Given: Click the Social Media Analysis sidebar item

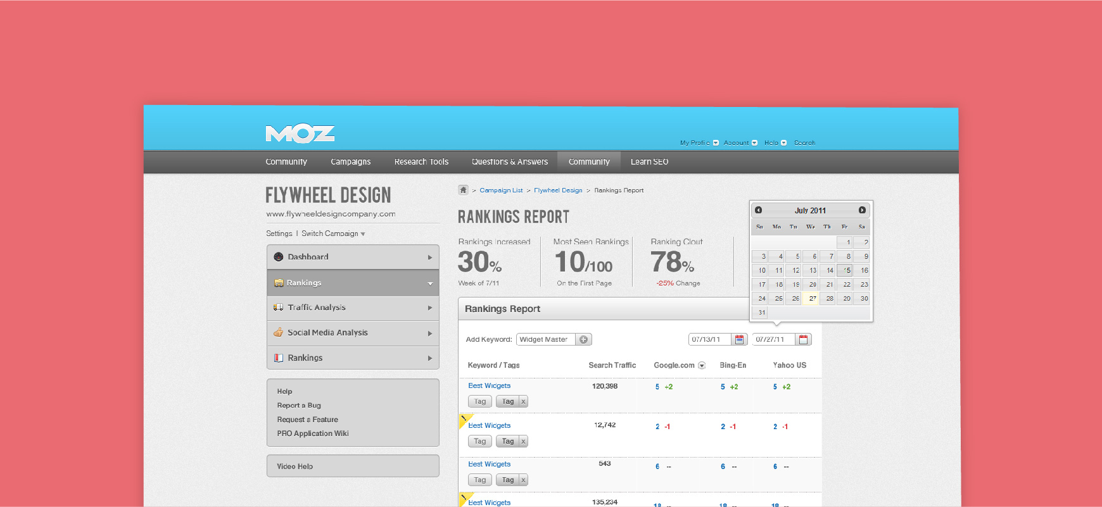Looking at the screenshot, I should click(x=353, y=333).
